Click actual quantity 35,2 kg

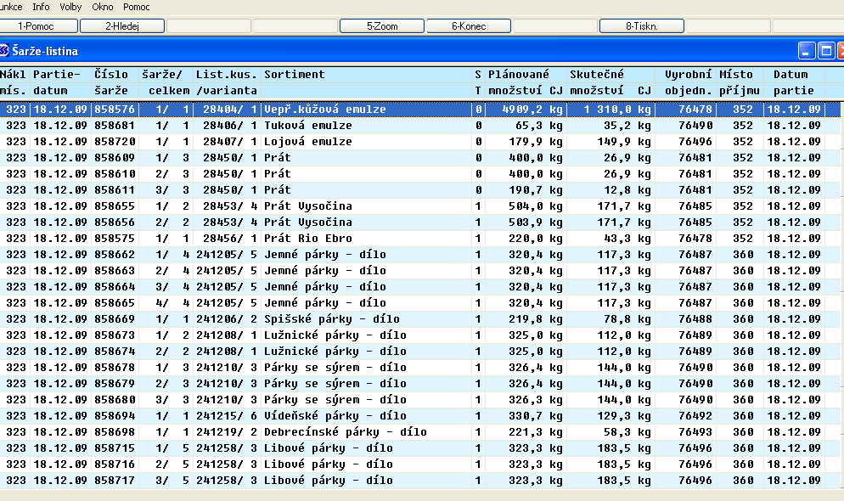[627, 126]
